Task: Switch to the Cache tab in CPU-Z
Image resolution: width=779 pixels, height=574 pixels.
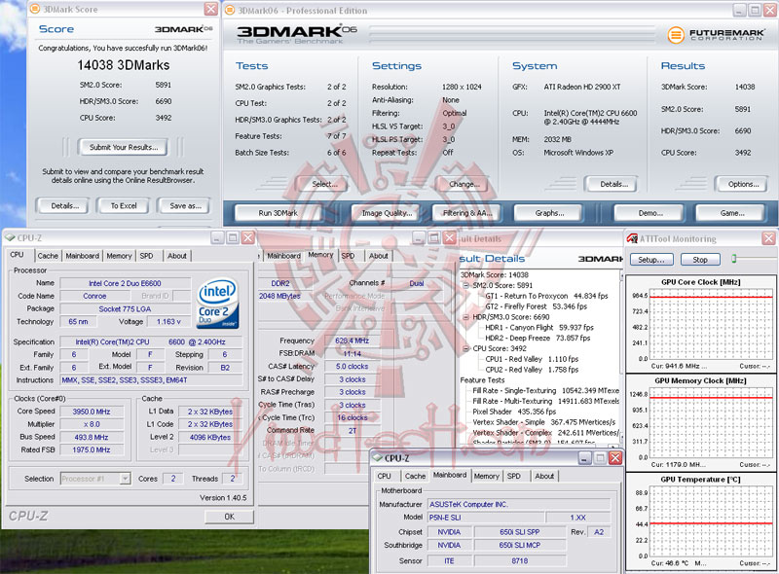Action: (48, 256)
